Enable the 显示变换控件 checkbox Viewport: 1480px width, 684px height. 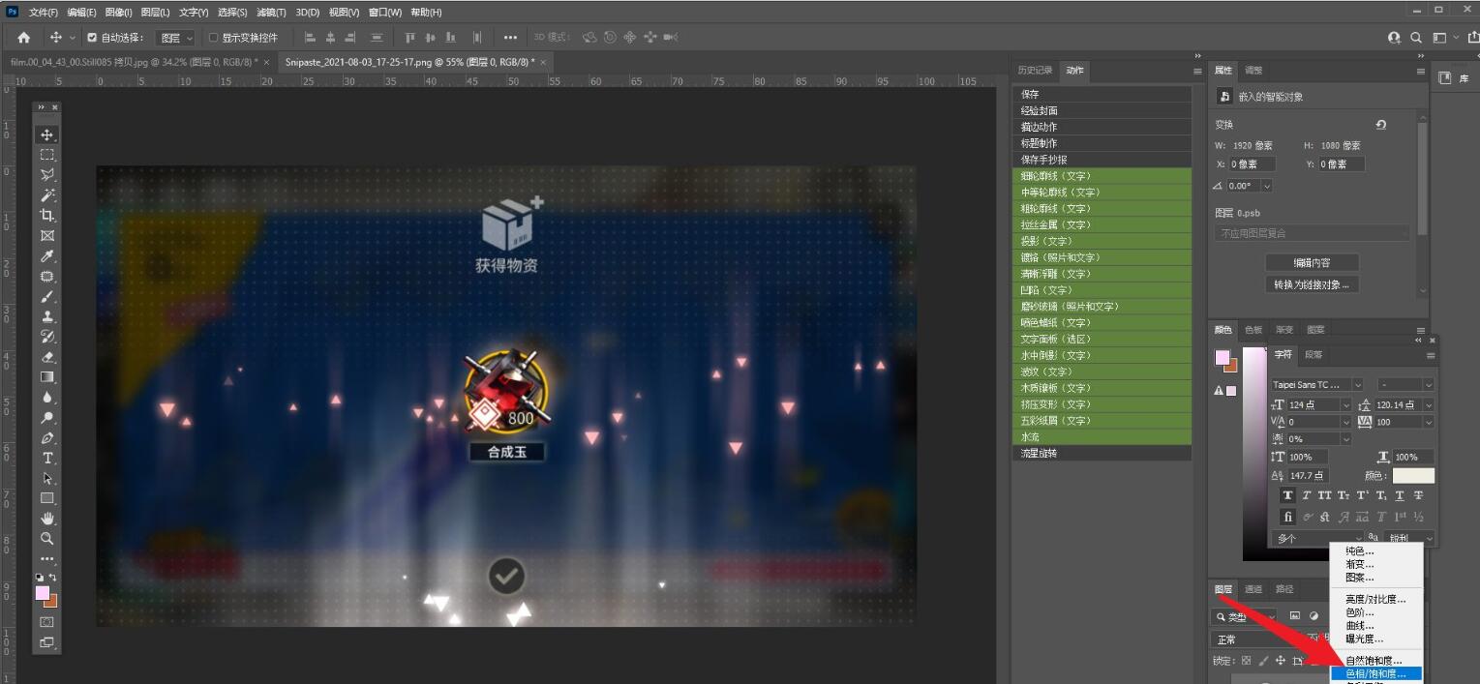click(x=214, y=38)
